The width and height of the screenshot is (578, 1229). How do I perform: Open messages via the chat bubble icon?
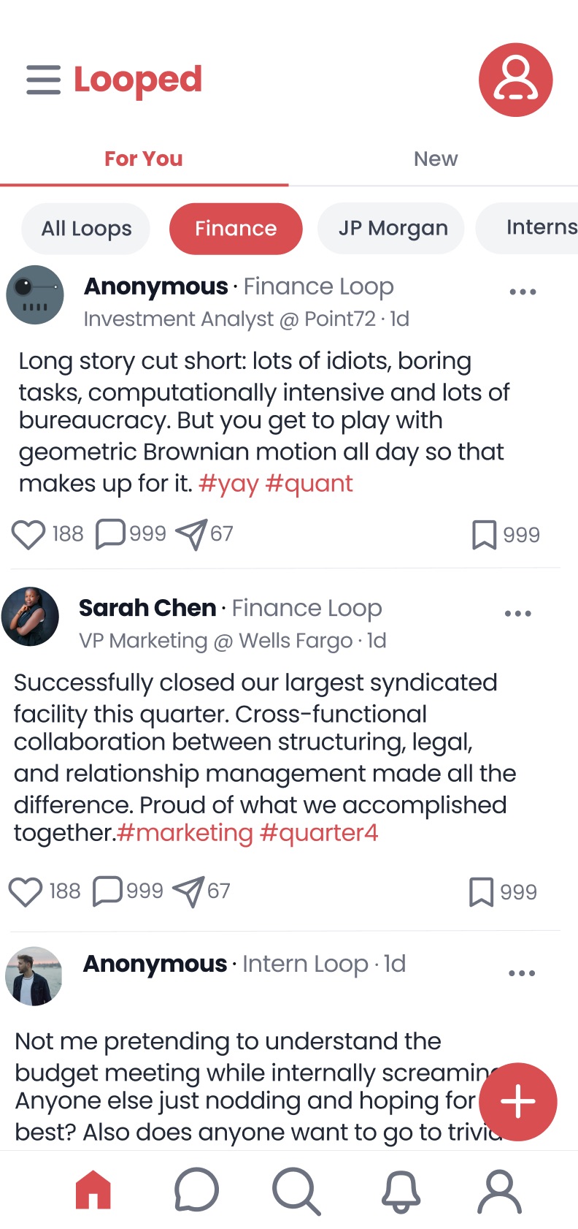click(x=196, y=1190)
